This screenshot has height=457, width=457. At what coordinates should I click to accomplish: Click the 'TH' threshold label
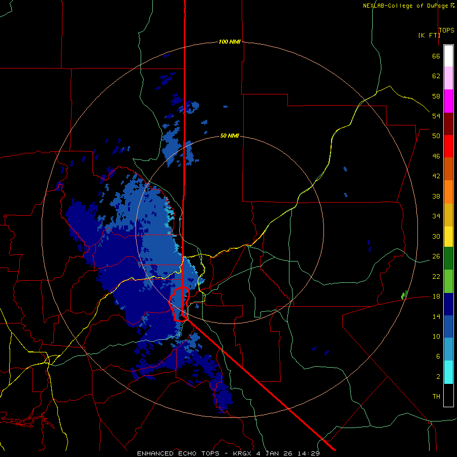tap(436, 396)
